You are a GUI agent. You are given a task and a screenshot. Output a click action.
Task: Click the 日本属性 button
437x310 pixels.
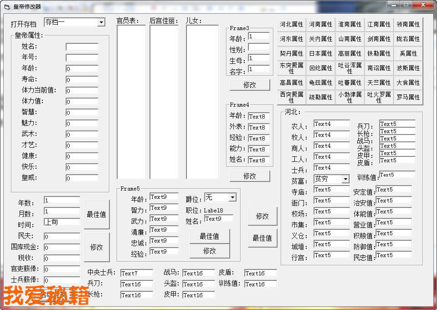pyautogui.click(x=321, y=54)
